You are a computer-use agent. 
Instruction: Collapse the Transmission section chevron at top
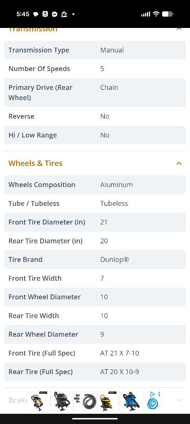(x=179, y=29)
